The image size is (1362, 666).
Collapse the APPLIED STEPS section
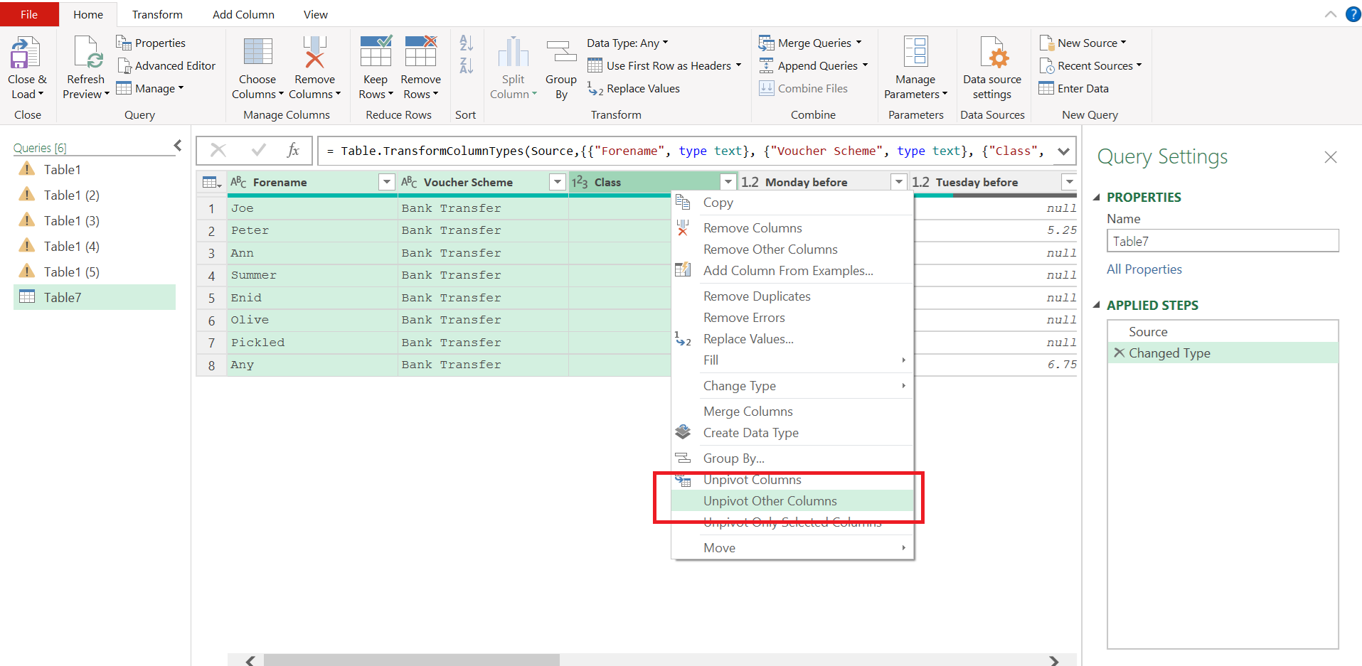[1096, 305]
